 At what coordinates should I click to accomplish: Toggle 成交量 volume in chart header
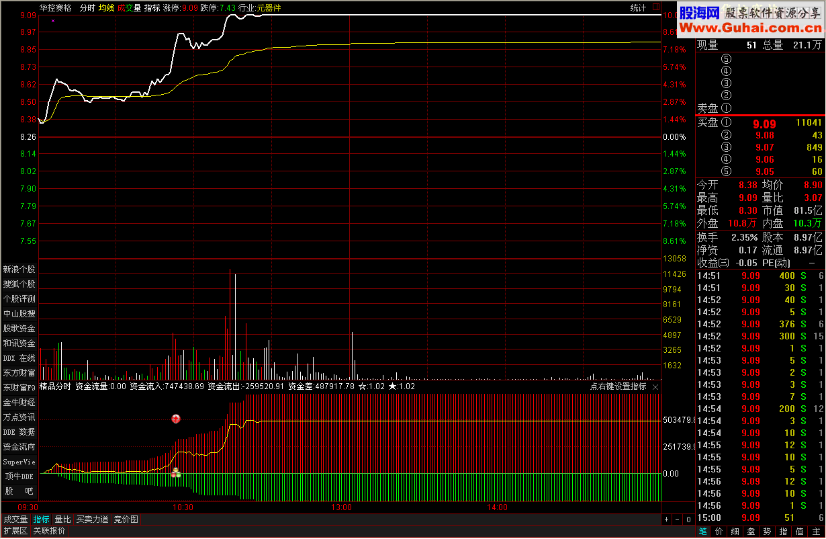(129, 8)
